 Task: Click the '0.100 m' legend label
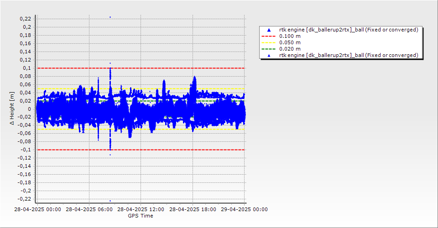pyautogui.click(x=290, y=36)
